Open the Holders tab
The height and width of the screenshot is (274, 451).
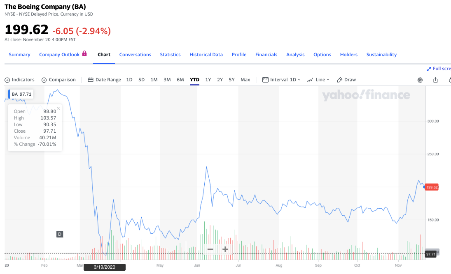point(349,55)
